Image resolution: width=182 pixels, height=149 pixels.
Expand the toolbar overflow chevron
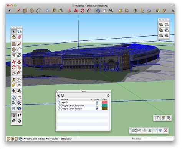173,11
